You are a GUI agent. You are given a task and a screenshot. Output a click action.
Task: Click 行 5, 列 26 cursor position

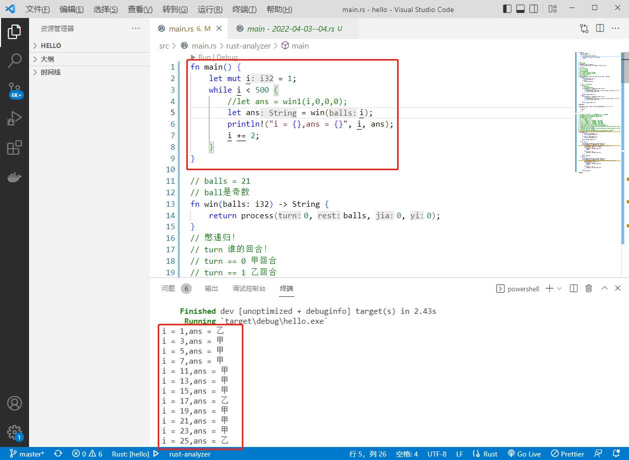point(368,454)
